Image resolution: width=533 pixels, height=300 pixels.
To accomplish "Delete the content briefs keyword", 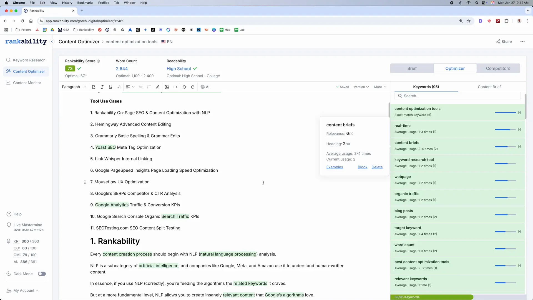I will 377,167.
